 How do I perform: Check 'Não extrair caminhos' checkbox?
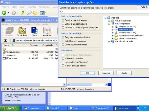point(63,58)
